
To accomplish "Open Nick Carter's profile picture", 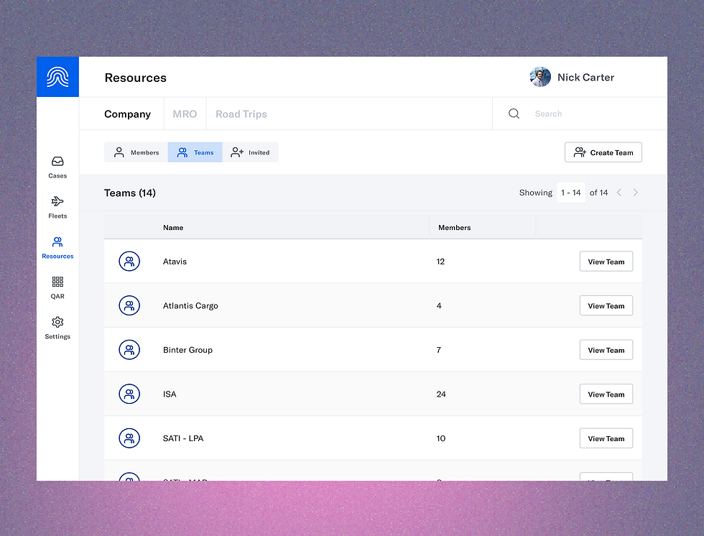I will pos(540,77).
